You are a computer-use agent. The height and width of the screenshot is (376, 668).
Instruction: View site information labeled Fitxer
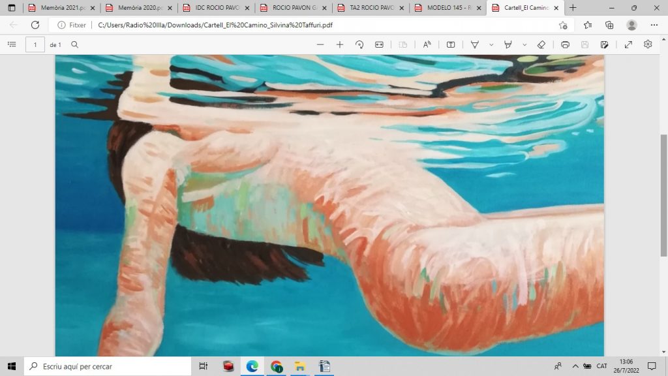[72, 25]
